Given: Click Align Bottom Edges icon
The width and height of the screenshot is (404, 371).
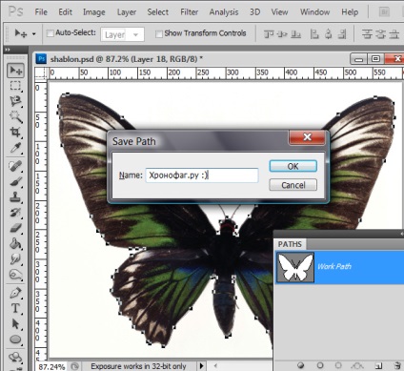Looking at the screenshot, I should 295,33.
